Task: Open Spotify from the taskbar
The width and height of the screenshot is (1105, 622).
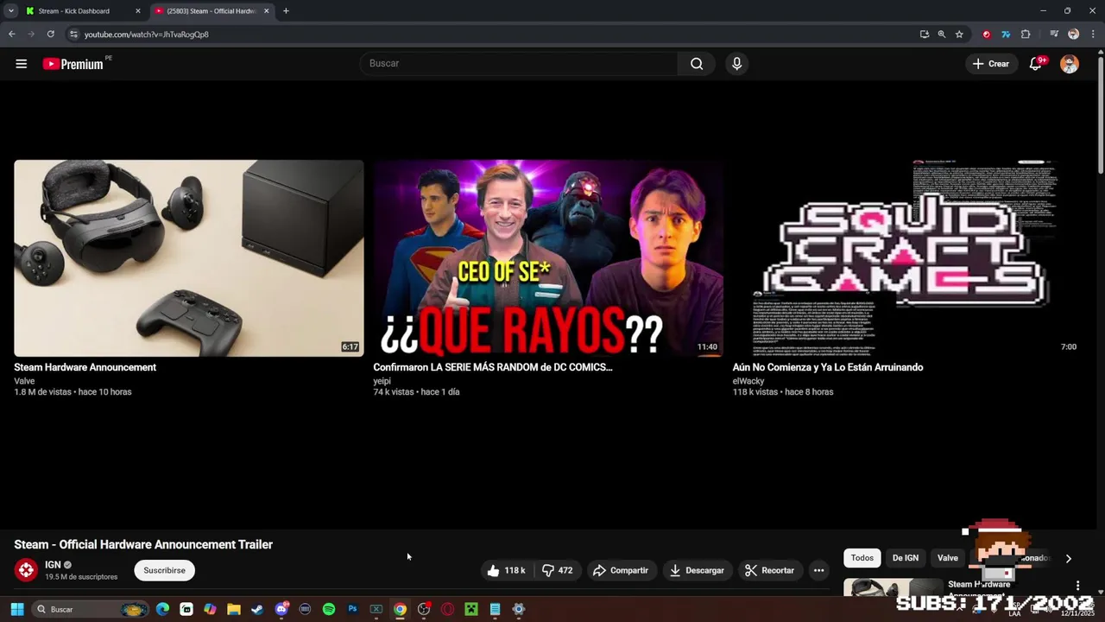Action: 329,609
